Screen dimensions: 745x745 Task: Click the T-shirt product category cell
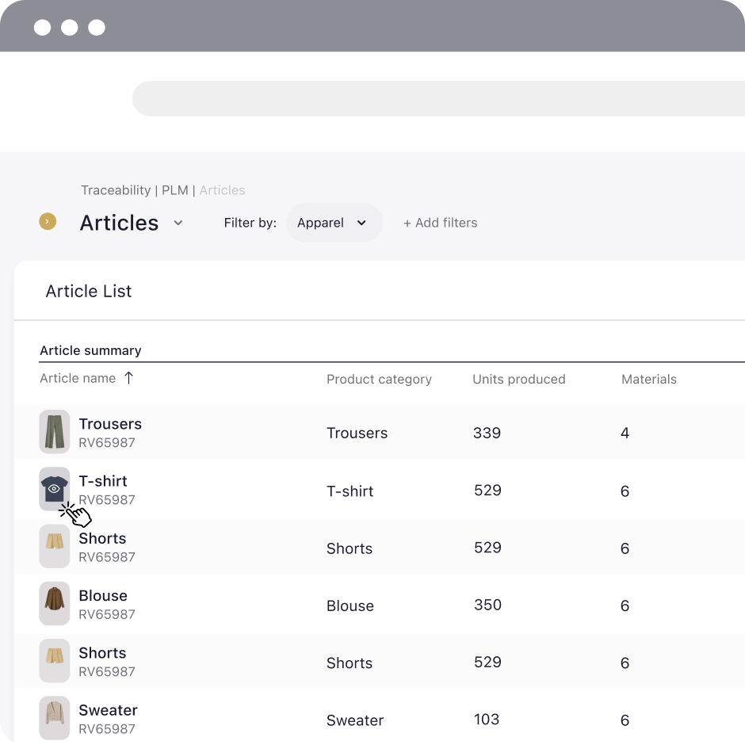click(350, 491)
